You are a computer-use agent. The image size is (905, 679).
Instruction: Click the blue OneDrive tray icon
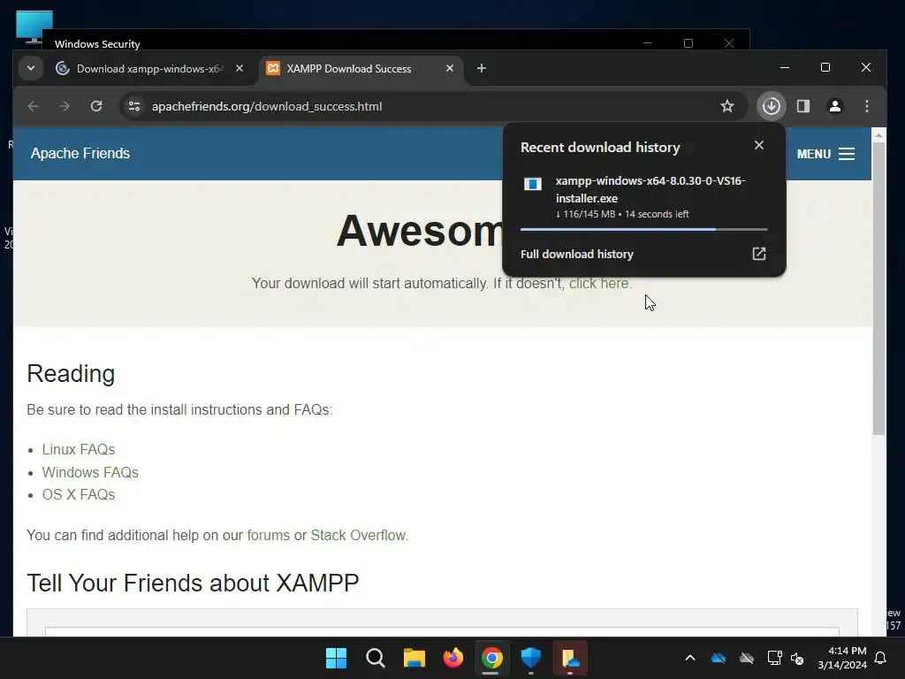(x=719, y=658)
